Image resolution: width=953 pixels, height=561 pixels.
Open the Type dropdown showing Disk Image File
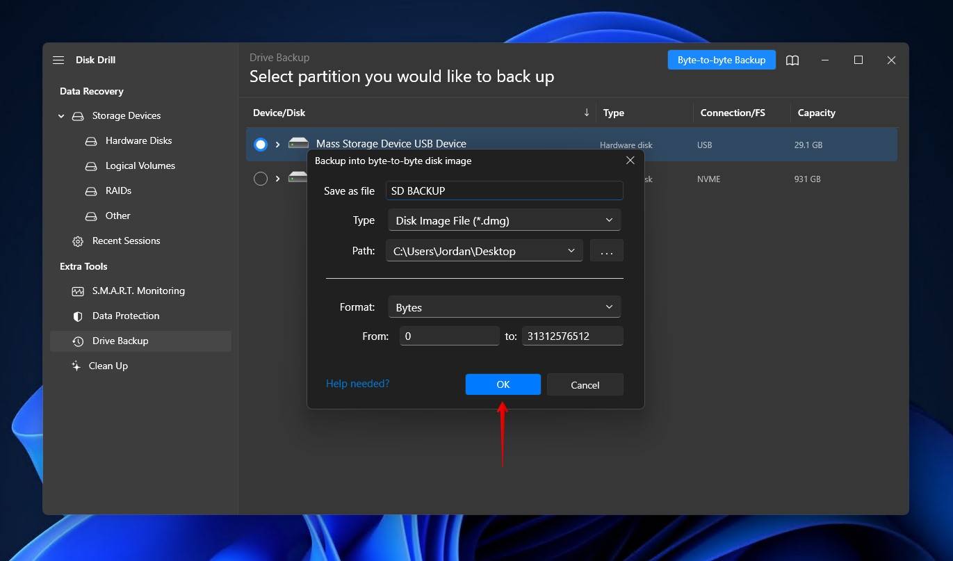[504, 220]
